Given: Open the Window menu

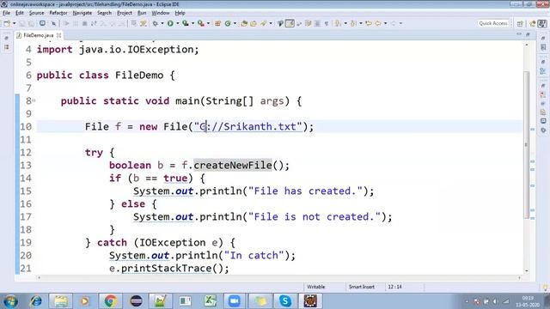Looking at the screenshot, I should coord(161,13).
